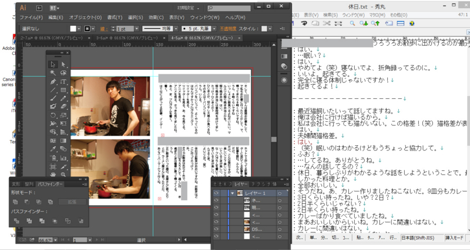Select the Paintbrush tool

point(53,98)
